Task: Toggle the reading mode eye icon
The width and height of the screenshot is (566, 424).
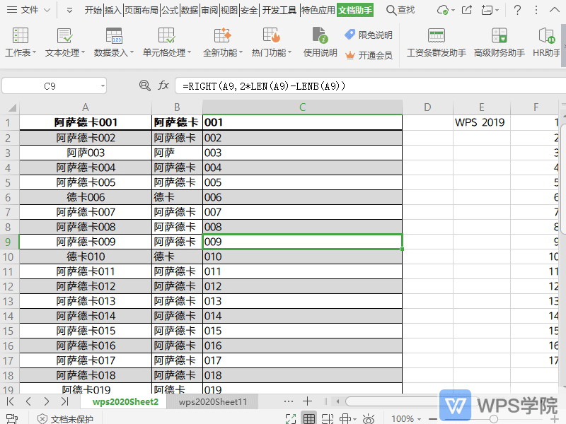Action: point(369,418)
